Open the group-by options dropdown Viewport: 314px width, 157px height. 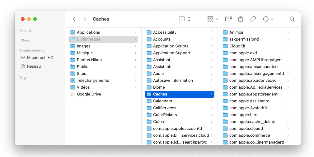tap(213, 19)
